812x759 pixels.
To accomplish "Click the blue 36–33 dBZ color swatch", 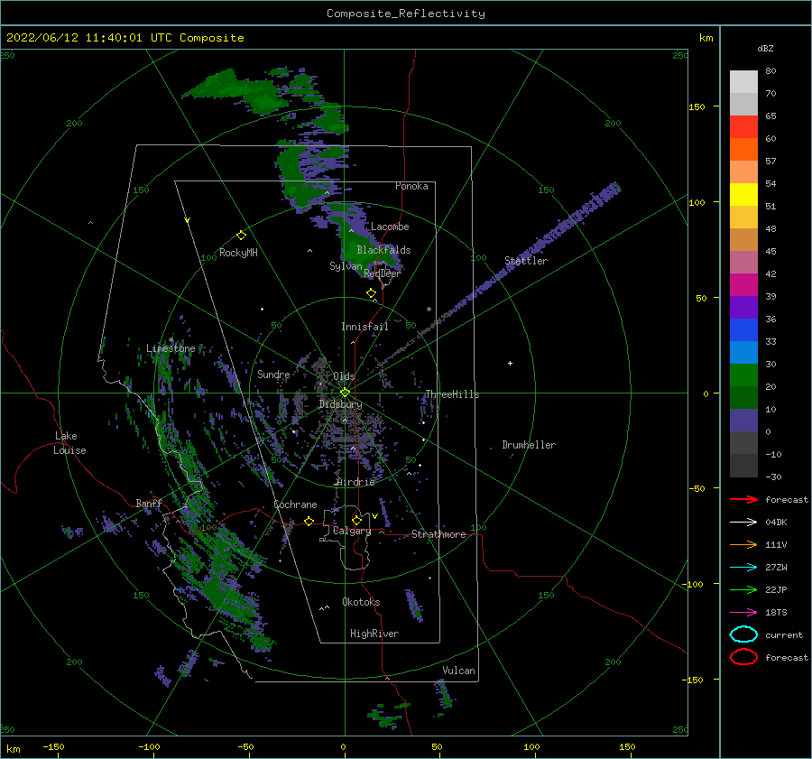I will 743,330.
